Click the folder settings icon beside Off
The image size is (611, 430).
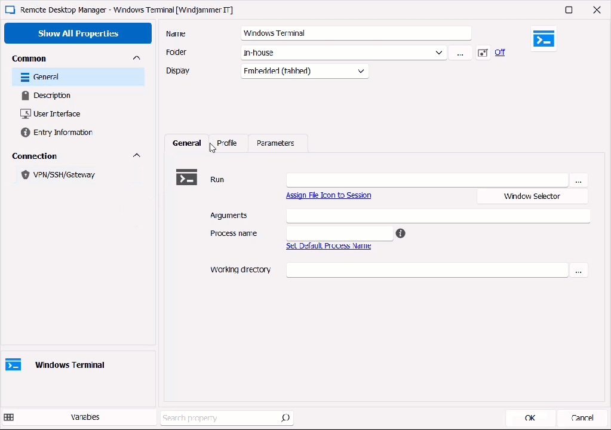(483, 53)
